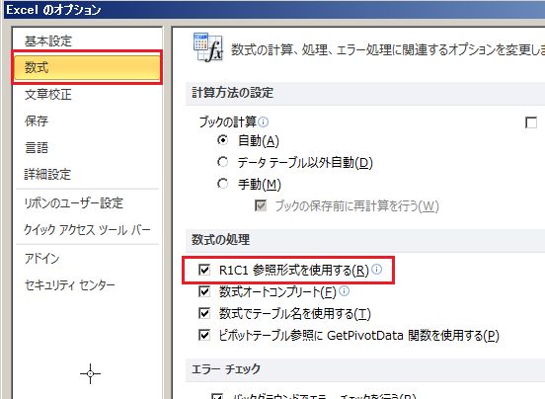Click the formula fx header icon
The image size is (545, 399).
coord(208,47)
